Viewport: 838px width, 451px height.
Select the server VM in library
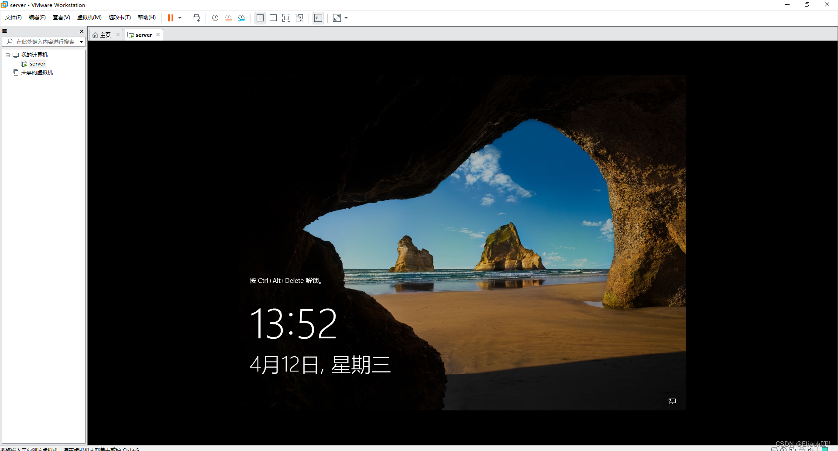37,64
